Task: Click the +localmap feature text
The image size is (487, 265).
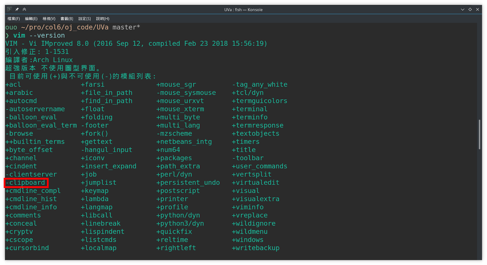Action: click(99, 248)
